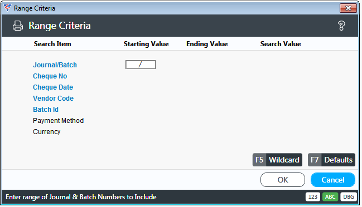Select the Cheque Date search item
The height and width of the screenshot is (207, 362).
tap(53, 87)
